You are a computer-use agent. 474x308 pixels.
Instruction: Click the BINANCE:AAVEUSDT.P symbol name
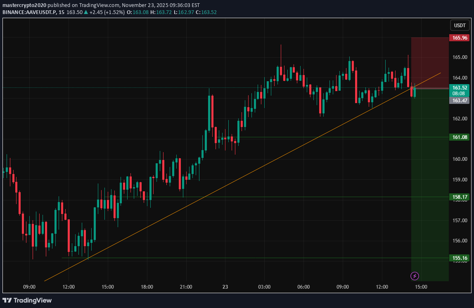[x=29, y=12]
